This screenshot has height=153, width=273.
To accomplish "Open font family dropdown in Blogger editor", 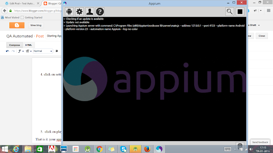I will 21,51.
